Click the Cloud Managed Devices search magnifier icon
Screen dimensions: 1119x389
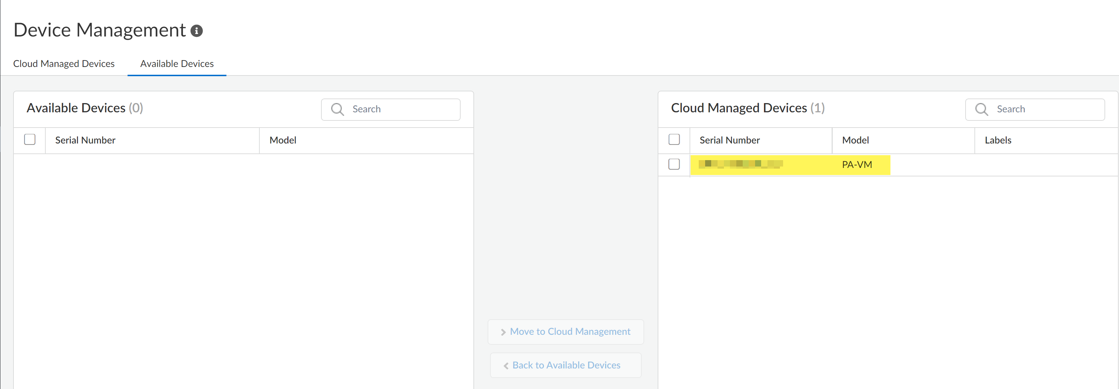981,109
